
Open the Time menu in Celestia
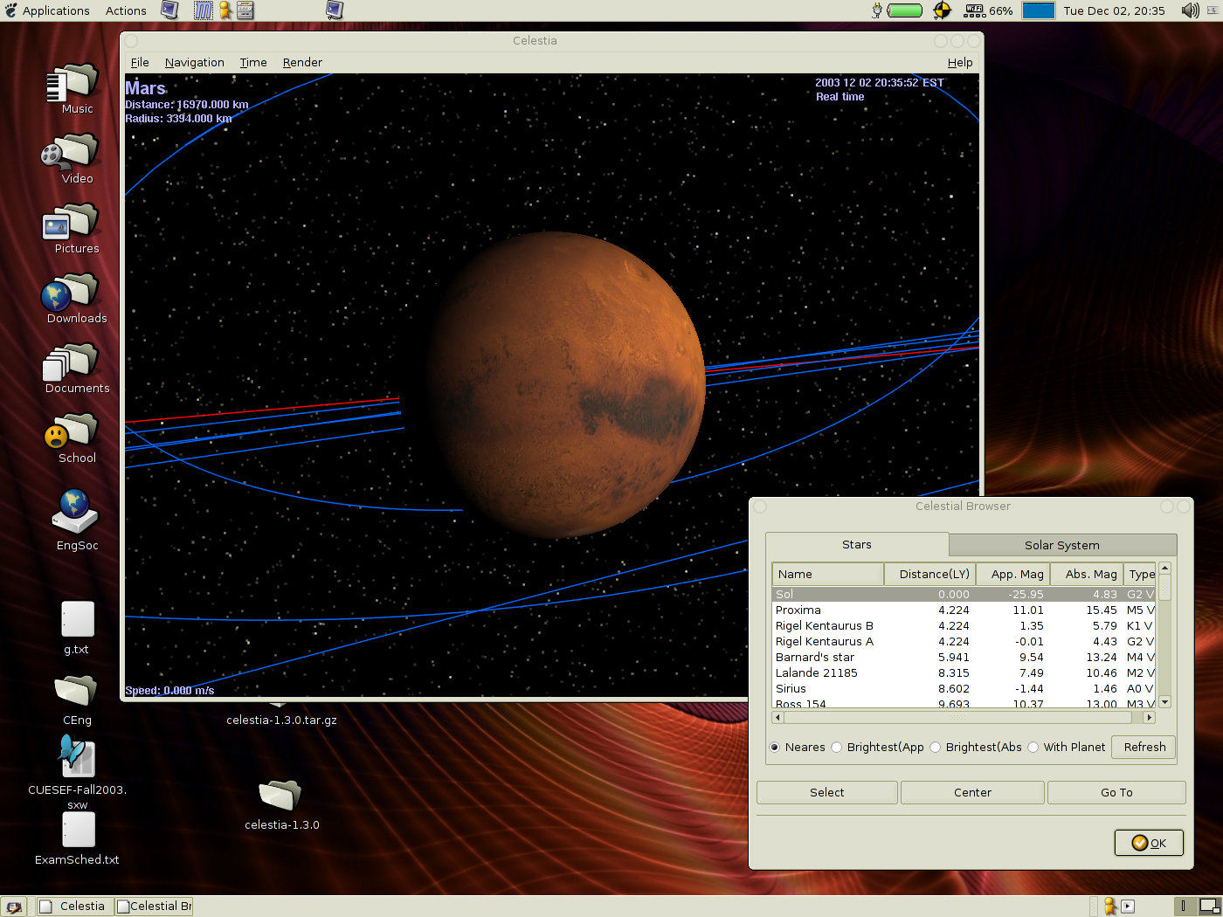tap(253, 63)
